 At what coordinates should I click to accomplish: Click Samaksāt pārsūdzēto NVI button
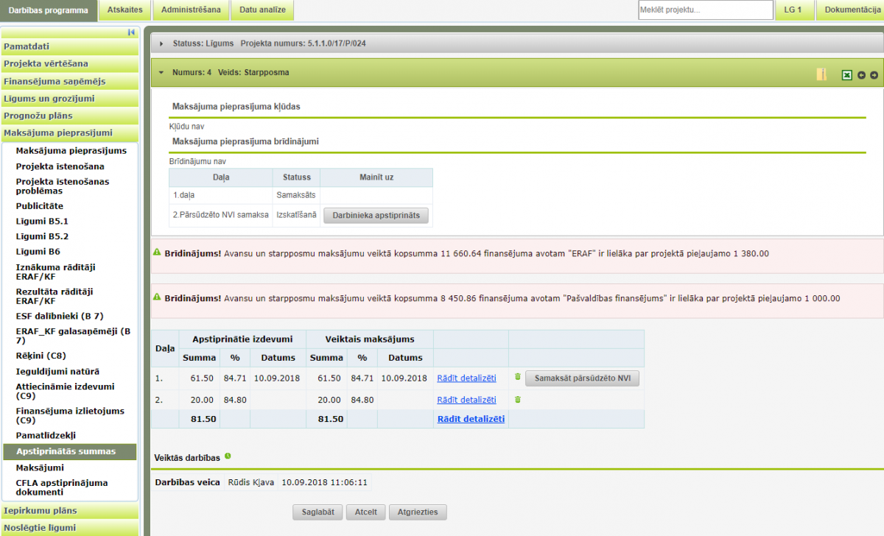[x=582, y=378]
